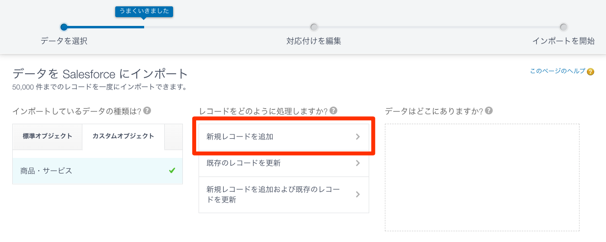This screenshot has width=606, height=242.
Task: Choose the 新規レコードを追加 option
Action: pyautogui.click(x=275, y=137)
